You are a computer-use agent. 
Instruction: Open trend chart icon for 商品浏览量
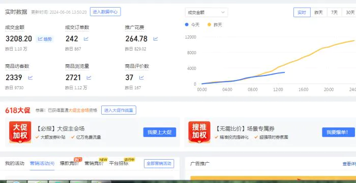[x=89, y=78]
